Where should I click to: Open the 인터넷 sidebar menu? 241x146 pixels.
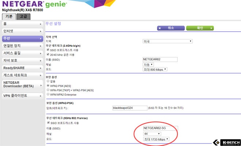[x=22, y=31]
